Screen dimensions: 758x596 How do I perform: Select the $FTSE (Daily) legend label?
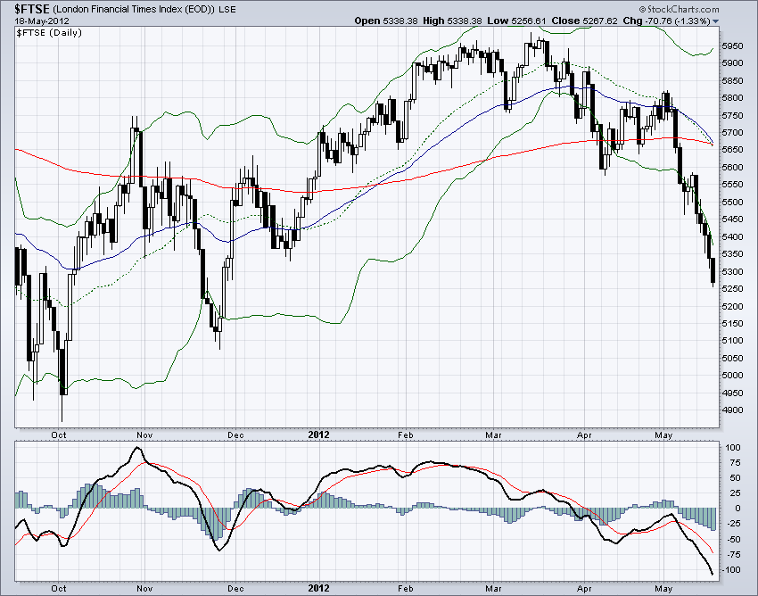coord(49,33)
